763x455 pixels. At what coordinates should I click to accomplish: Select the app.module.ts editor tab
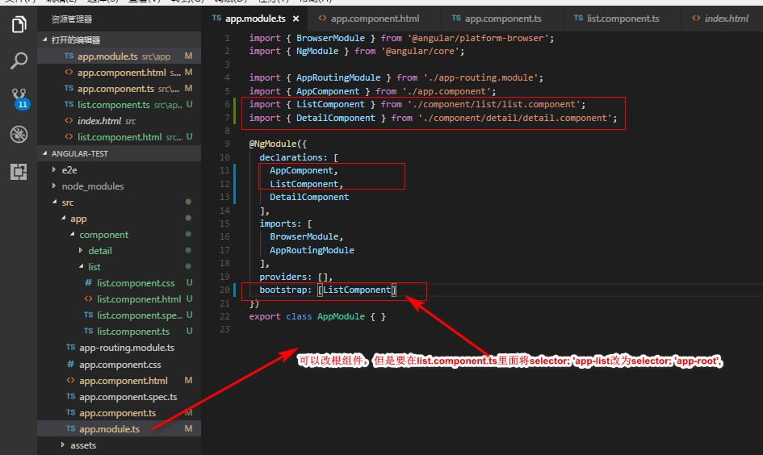click(x=255, y=19)
